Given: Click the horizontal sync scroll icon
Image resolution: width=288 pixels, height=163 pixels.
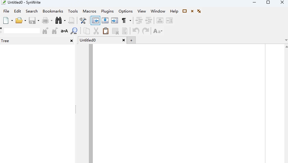Looking at the screenshot, I should tap(160, 20).
